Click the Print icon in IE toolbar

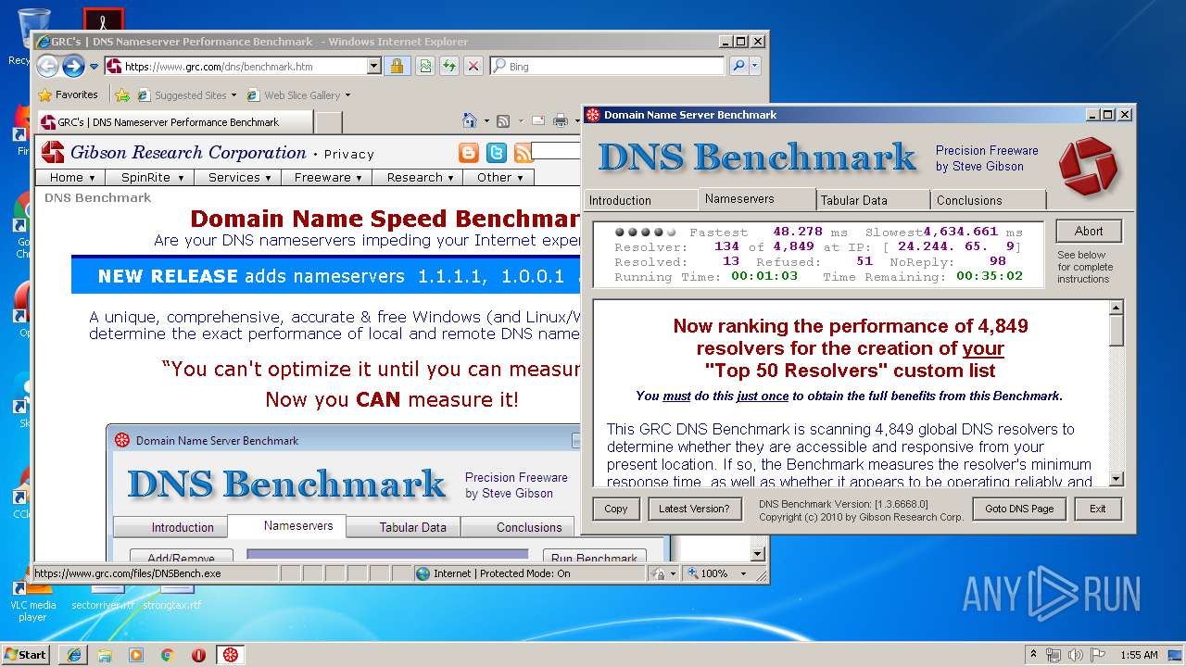point(561,120)
